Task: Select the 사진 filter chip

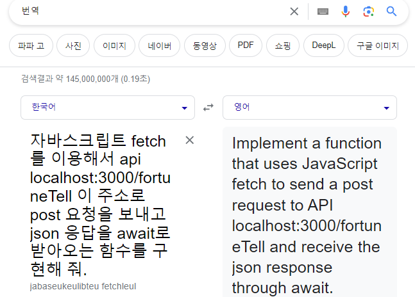Action: [x=73, y=45]
